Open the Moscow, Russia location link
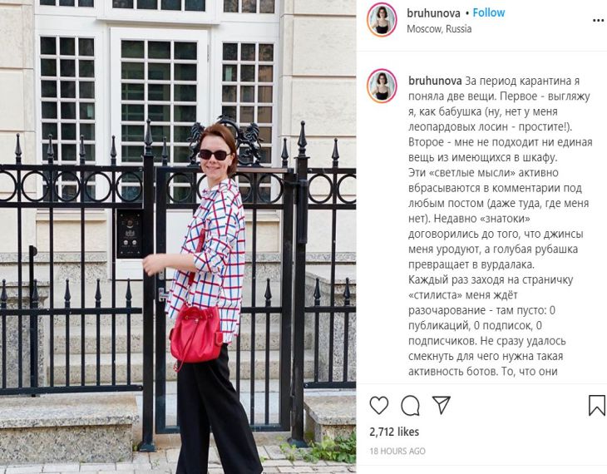 (x=439, y=29)
